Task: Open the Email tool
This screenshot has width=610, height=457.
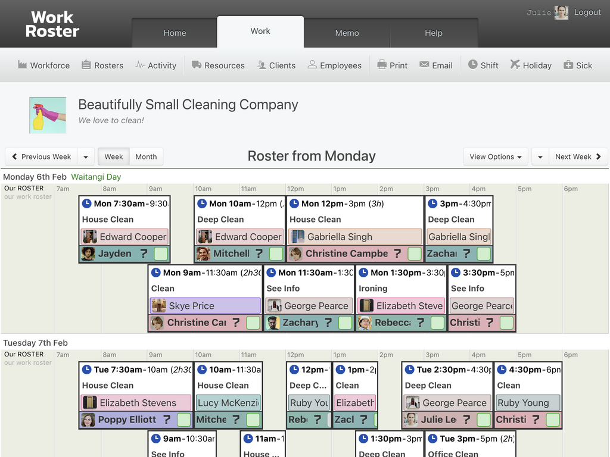Action: pyautogui.click(x=436, y=65)
